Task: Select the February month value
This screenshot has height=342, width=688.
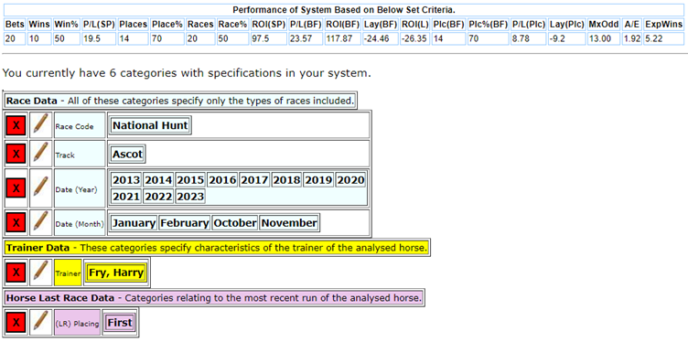Action: point(184,223)
